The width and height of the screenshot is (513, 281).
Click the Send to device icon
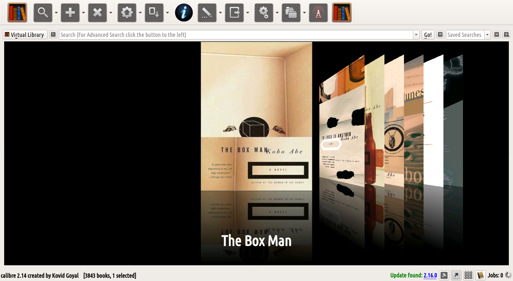click(x=154, y=13)
